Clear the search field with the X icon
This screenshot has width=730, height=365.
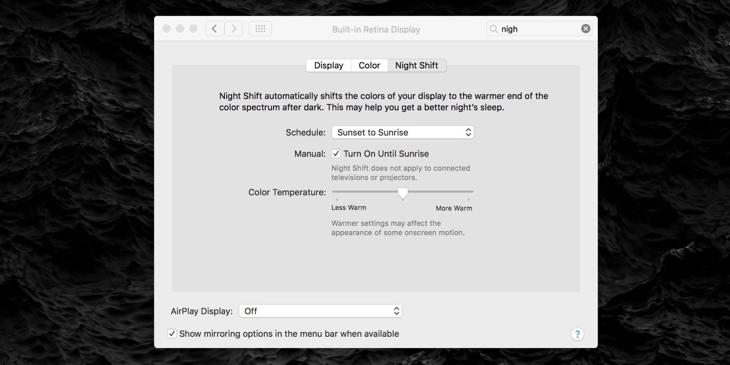[x=585, y=29]
